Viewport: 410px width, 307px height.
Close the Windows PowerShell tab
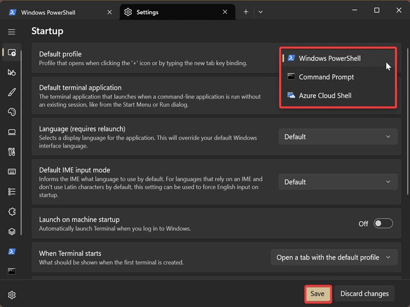pyautogui.click(x=110, y=12)
